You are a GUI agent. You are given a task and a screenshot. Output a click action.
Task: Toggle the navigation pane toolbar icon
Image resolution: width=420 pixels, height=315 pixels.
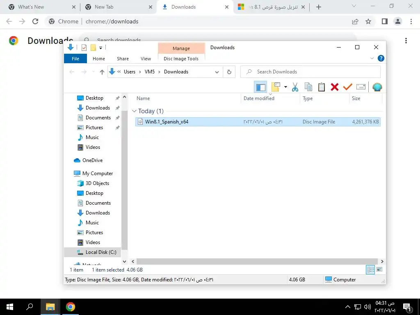260,87
